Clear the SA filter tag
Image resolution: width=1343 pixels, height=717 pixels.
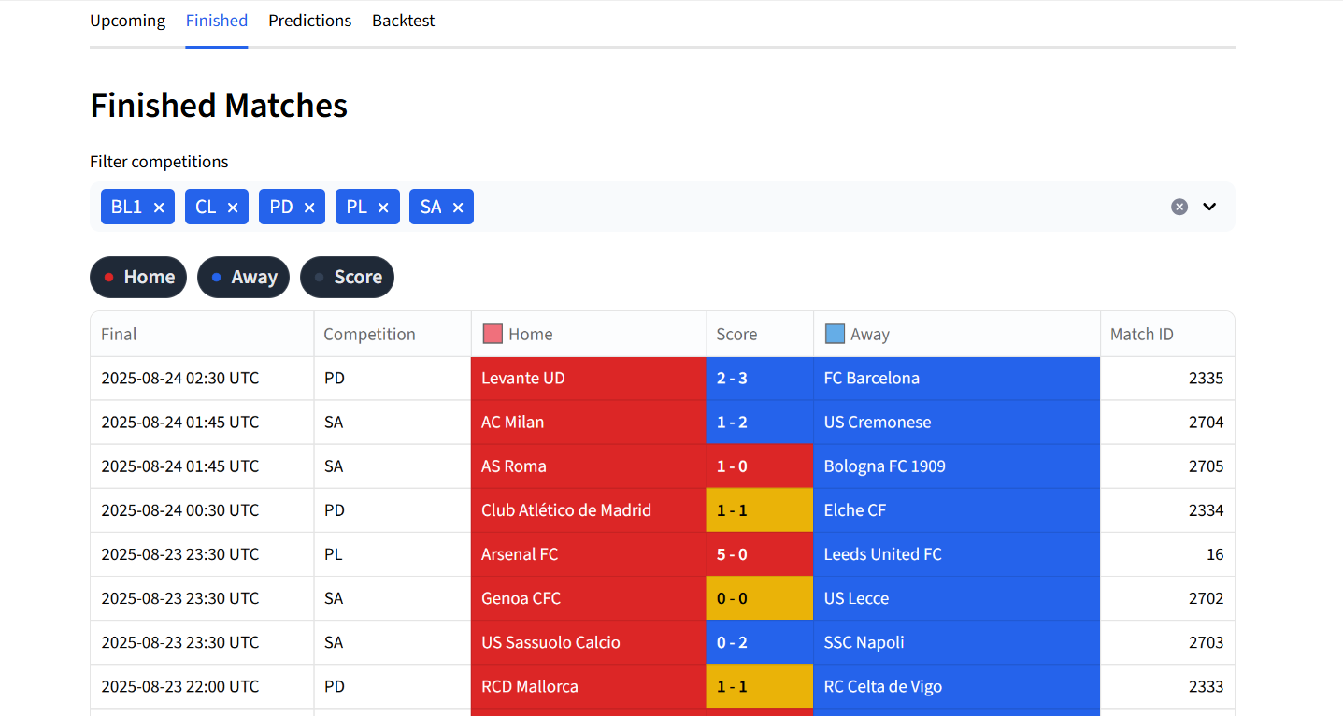(458, 208)
